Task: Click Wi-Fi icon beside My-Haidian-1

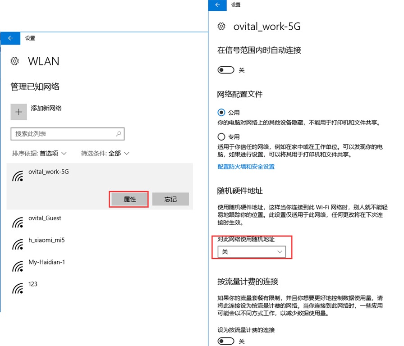Action: (x=18, y=266)
